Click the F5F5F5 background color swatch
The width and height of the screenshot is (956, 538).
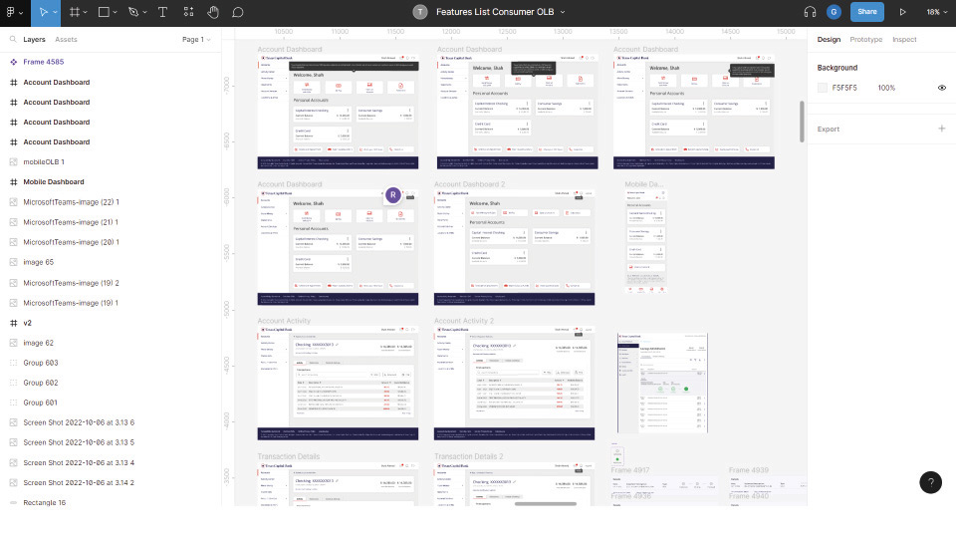(x=823, y=88)
